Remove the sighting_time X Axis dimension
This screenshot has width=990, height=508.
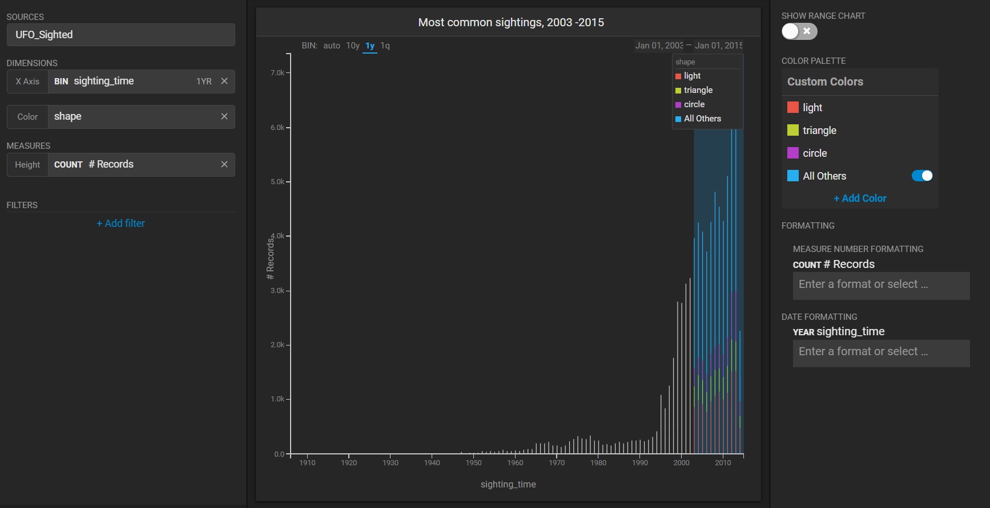[224, 81]
